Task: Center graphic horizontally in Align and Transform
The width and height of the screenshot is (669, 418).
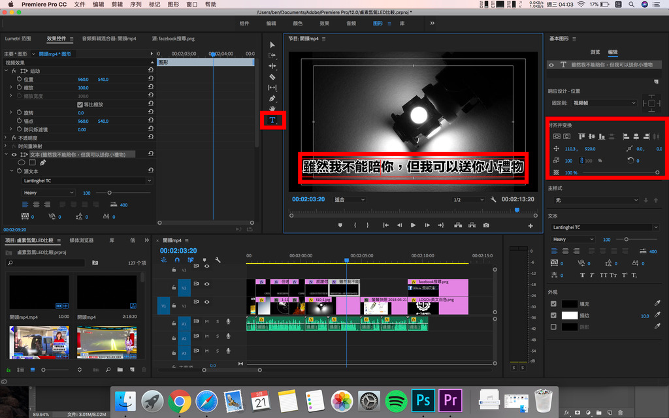Action: pyautogui.click(x=566, y=137)
